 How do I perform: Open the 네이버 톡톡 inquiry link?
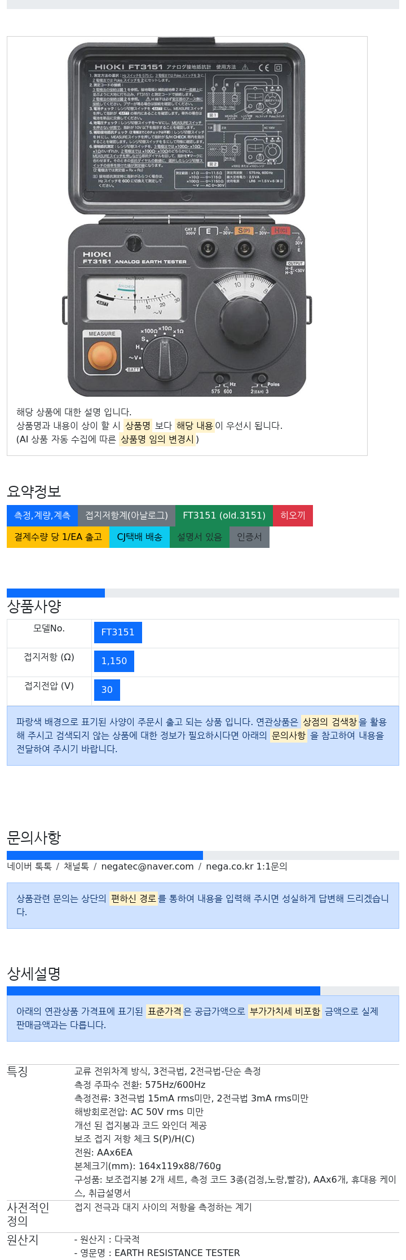29,867
